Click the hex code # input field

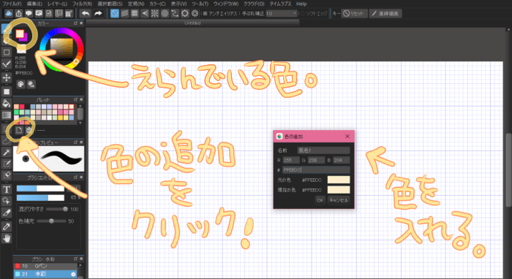[x=316, y=170]
